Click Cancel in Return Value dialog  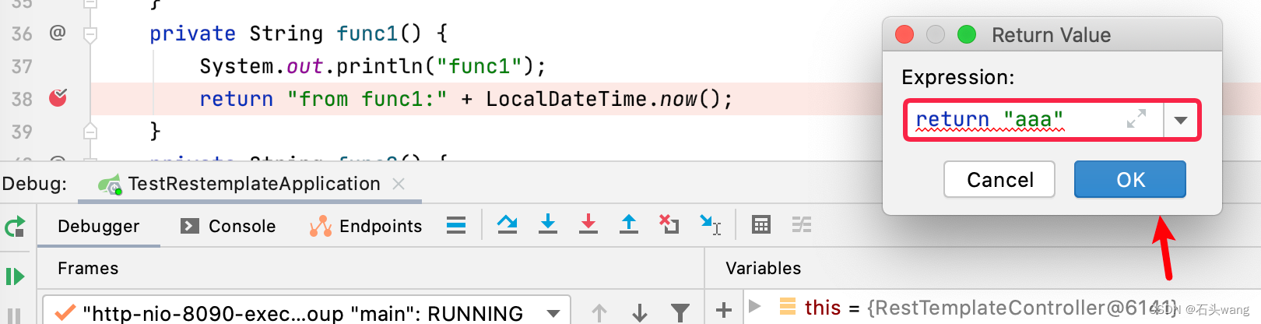pyautogui.click(x=999, y=180)
